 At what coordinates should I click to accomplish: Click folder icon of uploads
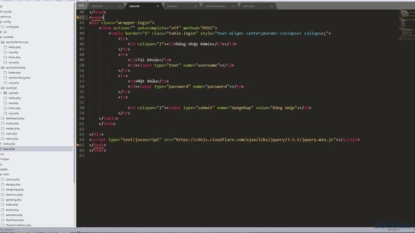coord(5,93)
